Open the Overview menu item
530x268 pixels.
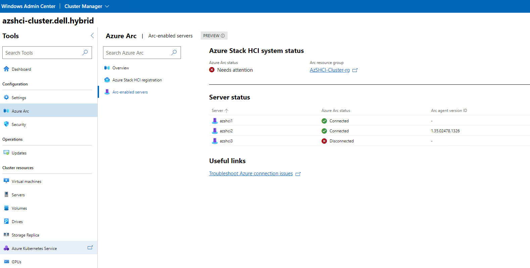pyautogui.click(x=121, y=68)
